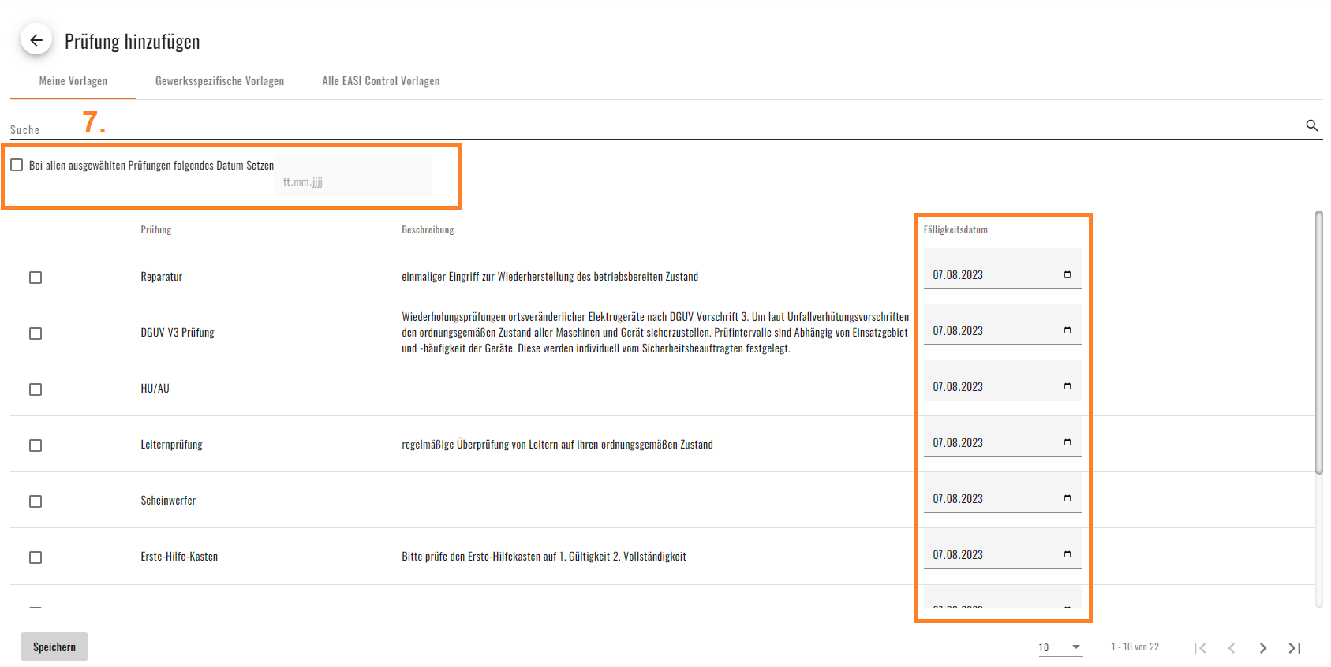Click the Fälligkeitsdatum column header
Image resolution: width=1331 pixels, height=667 pixels.
tap(955, 230)
